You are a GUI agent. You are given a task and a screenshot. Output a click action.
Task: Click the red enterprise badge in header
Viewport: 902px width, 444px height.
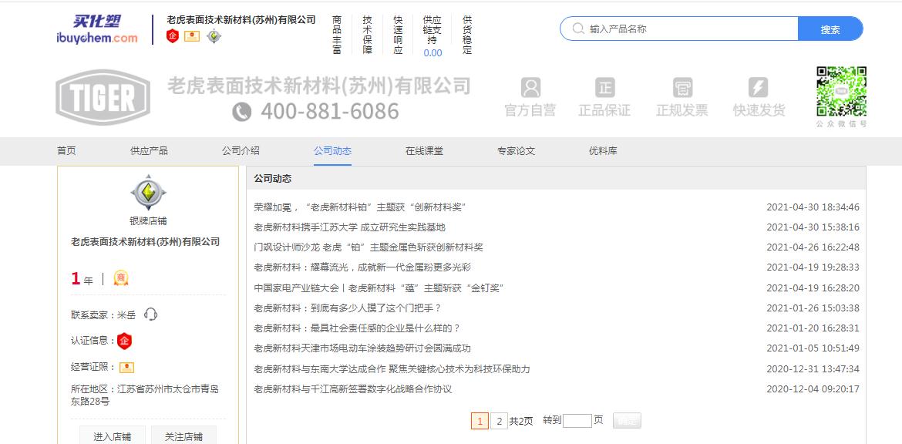[173, 35]
